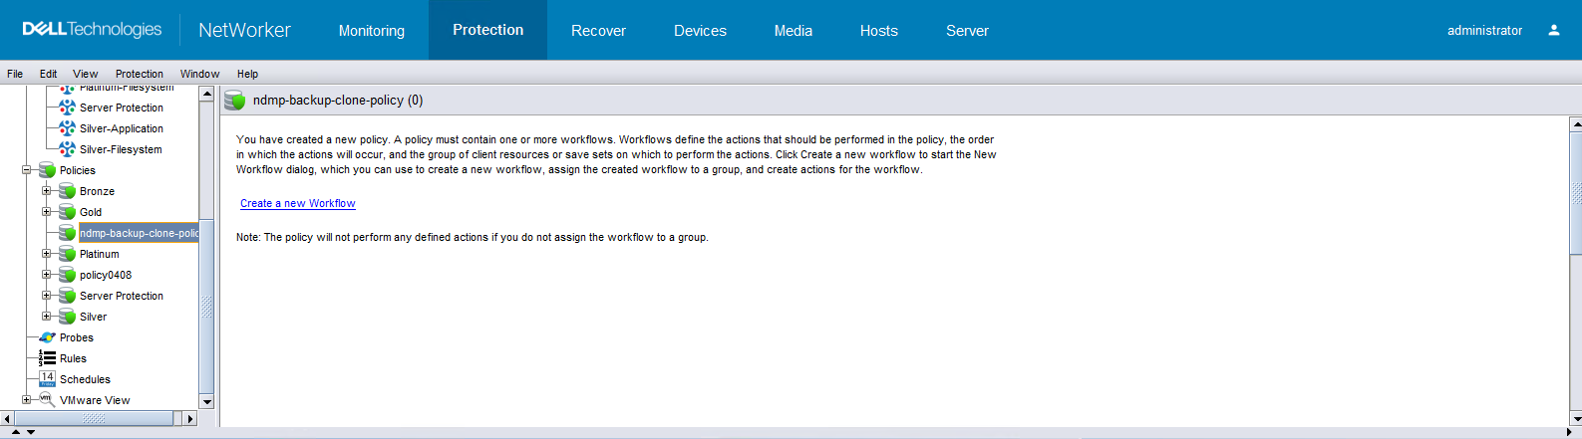Screen dimensions: 1582x439
Task: Open the Edit menu
Action: point(48,74)
